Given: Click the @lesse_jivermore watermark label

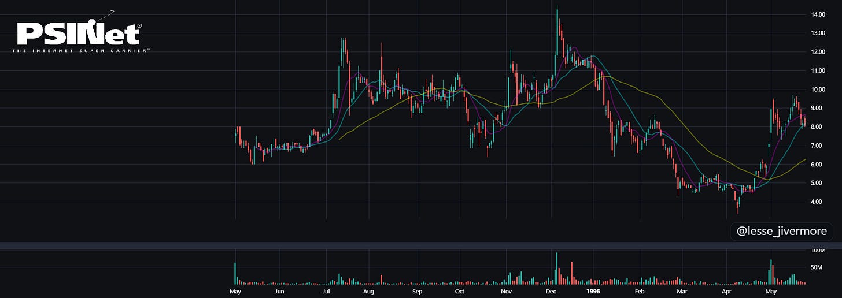Looking at the screenshot, I should click(781, 232).
